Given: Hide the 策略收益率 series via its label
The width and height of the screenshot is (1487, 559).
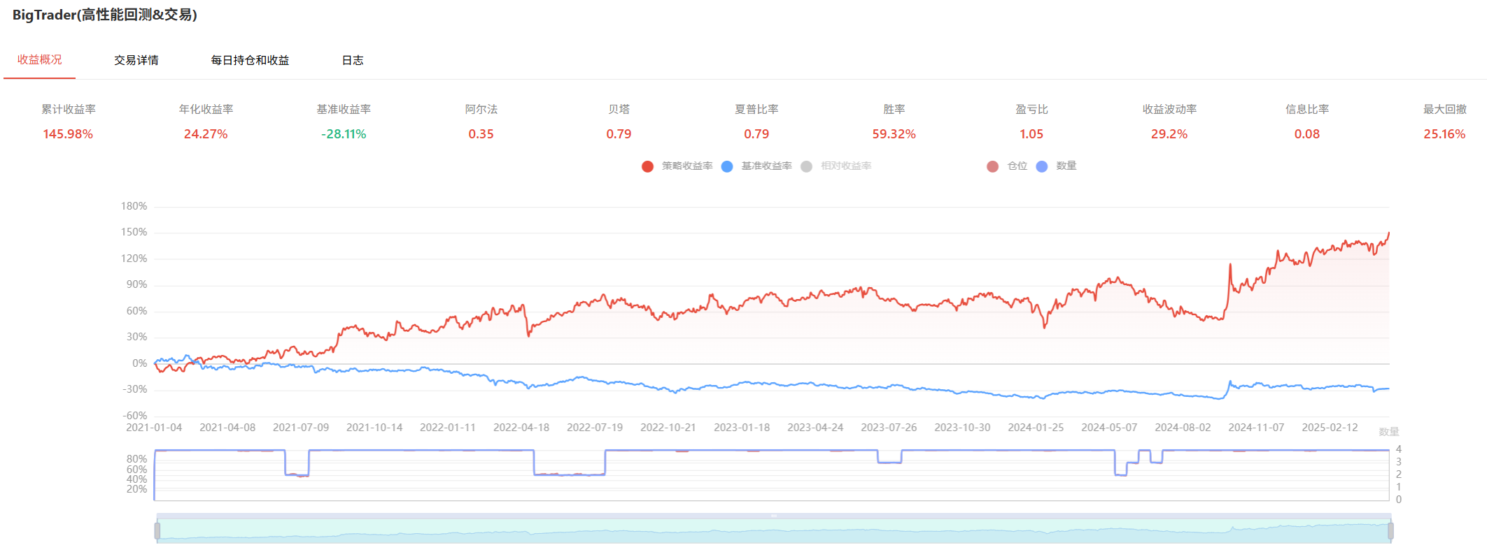Looking at the screenshot, I should [x=687, y=166].
